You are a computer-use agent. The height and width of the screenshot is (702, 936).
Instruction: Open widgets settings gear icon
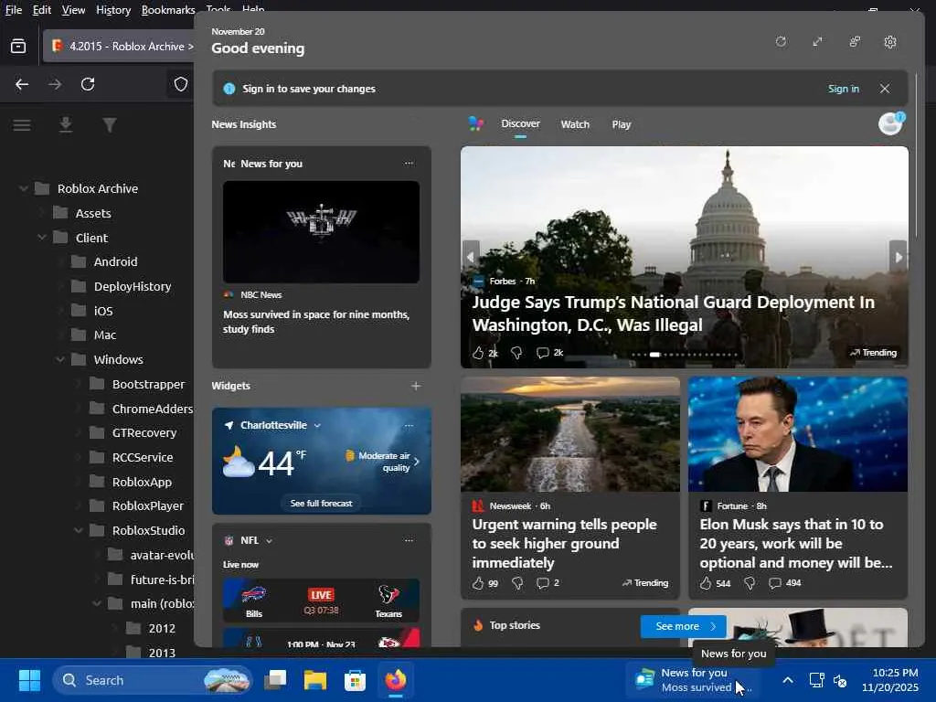[890, 42]
